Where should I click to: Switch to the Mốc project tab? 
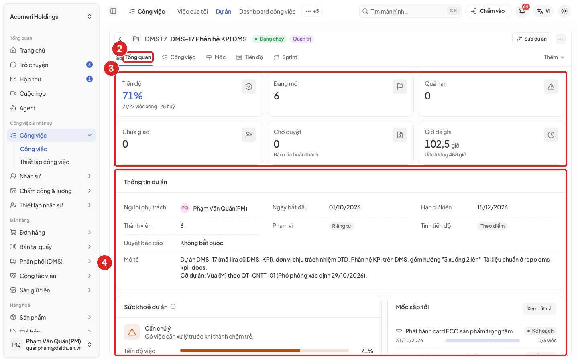point(216,57)
